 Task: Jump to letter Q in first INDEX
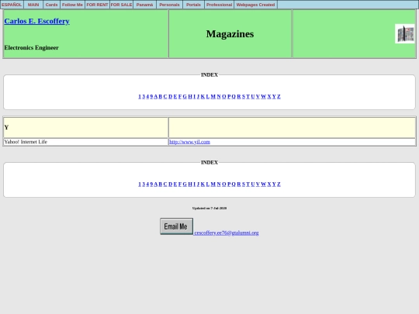(234, 96)
